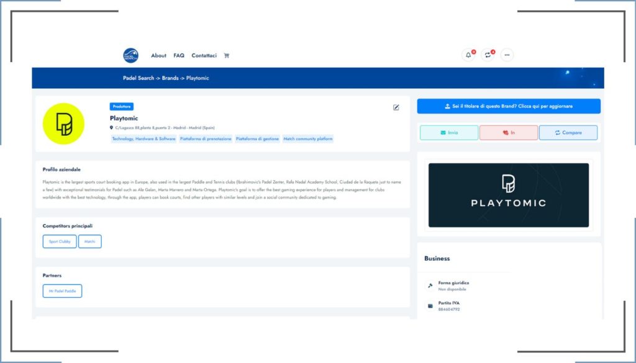Click the Padel Search logo
Screen dimensions: 636x363
click(130, 55)
